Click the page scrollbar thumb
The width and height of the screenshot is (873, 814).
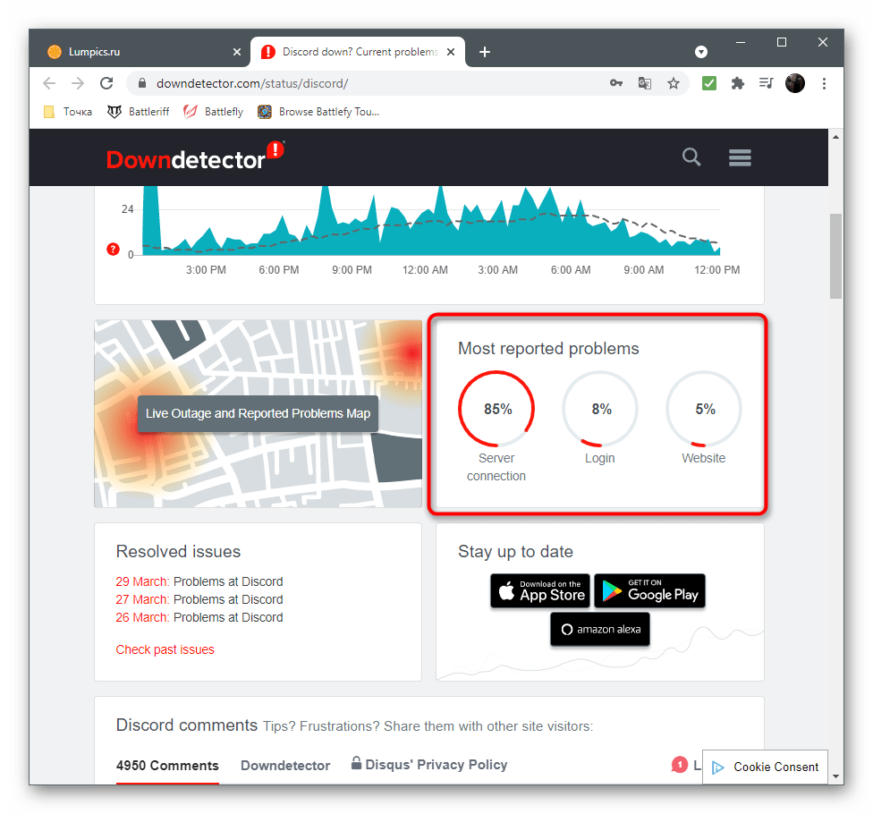835,256
